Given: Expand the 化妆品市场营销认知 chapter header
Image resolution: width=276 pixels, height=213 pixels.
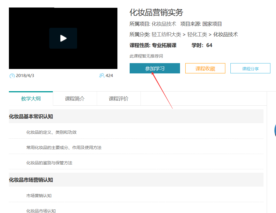Looking at the screenshot, I should [31, 180].
